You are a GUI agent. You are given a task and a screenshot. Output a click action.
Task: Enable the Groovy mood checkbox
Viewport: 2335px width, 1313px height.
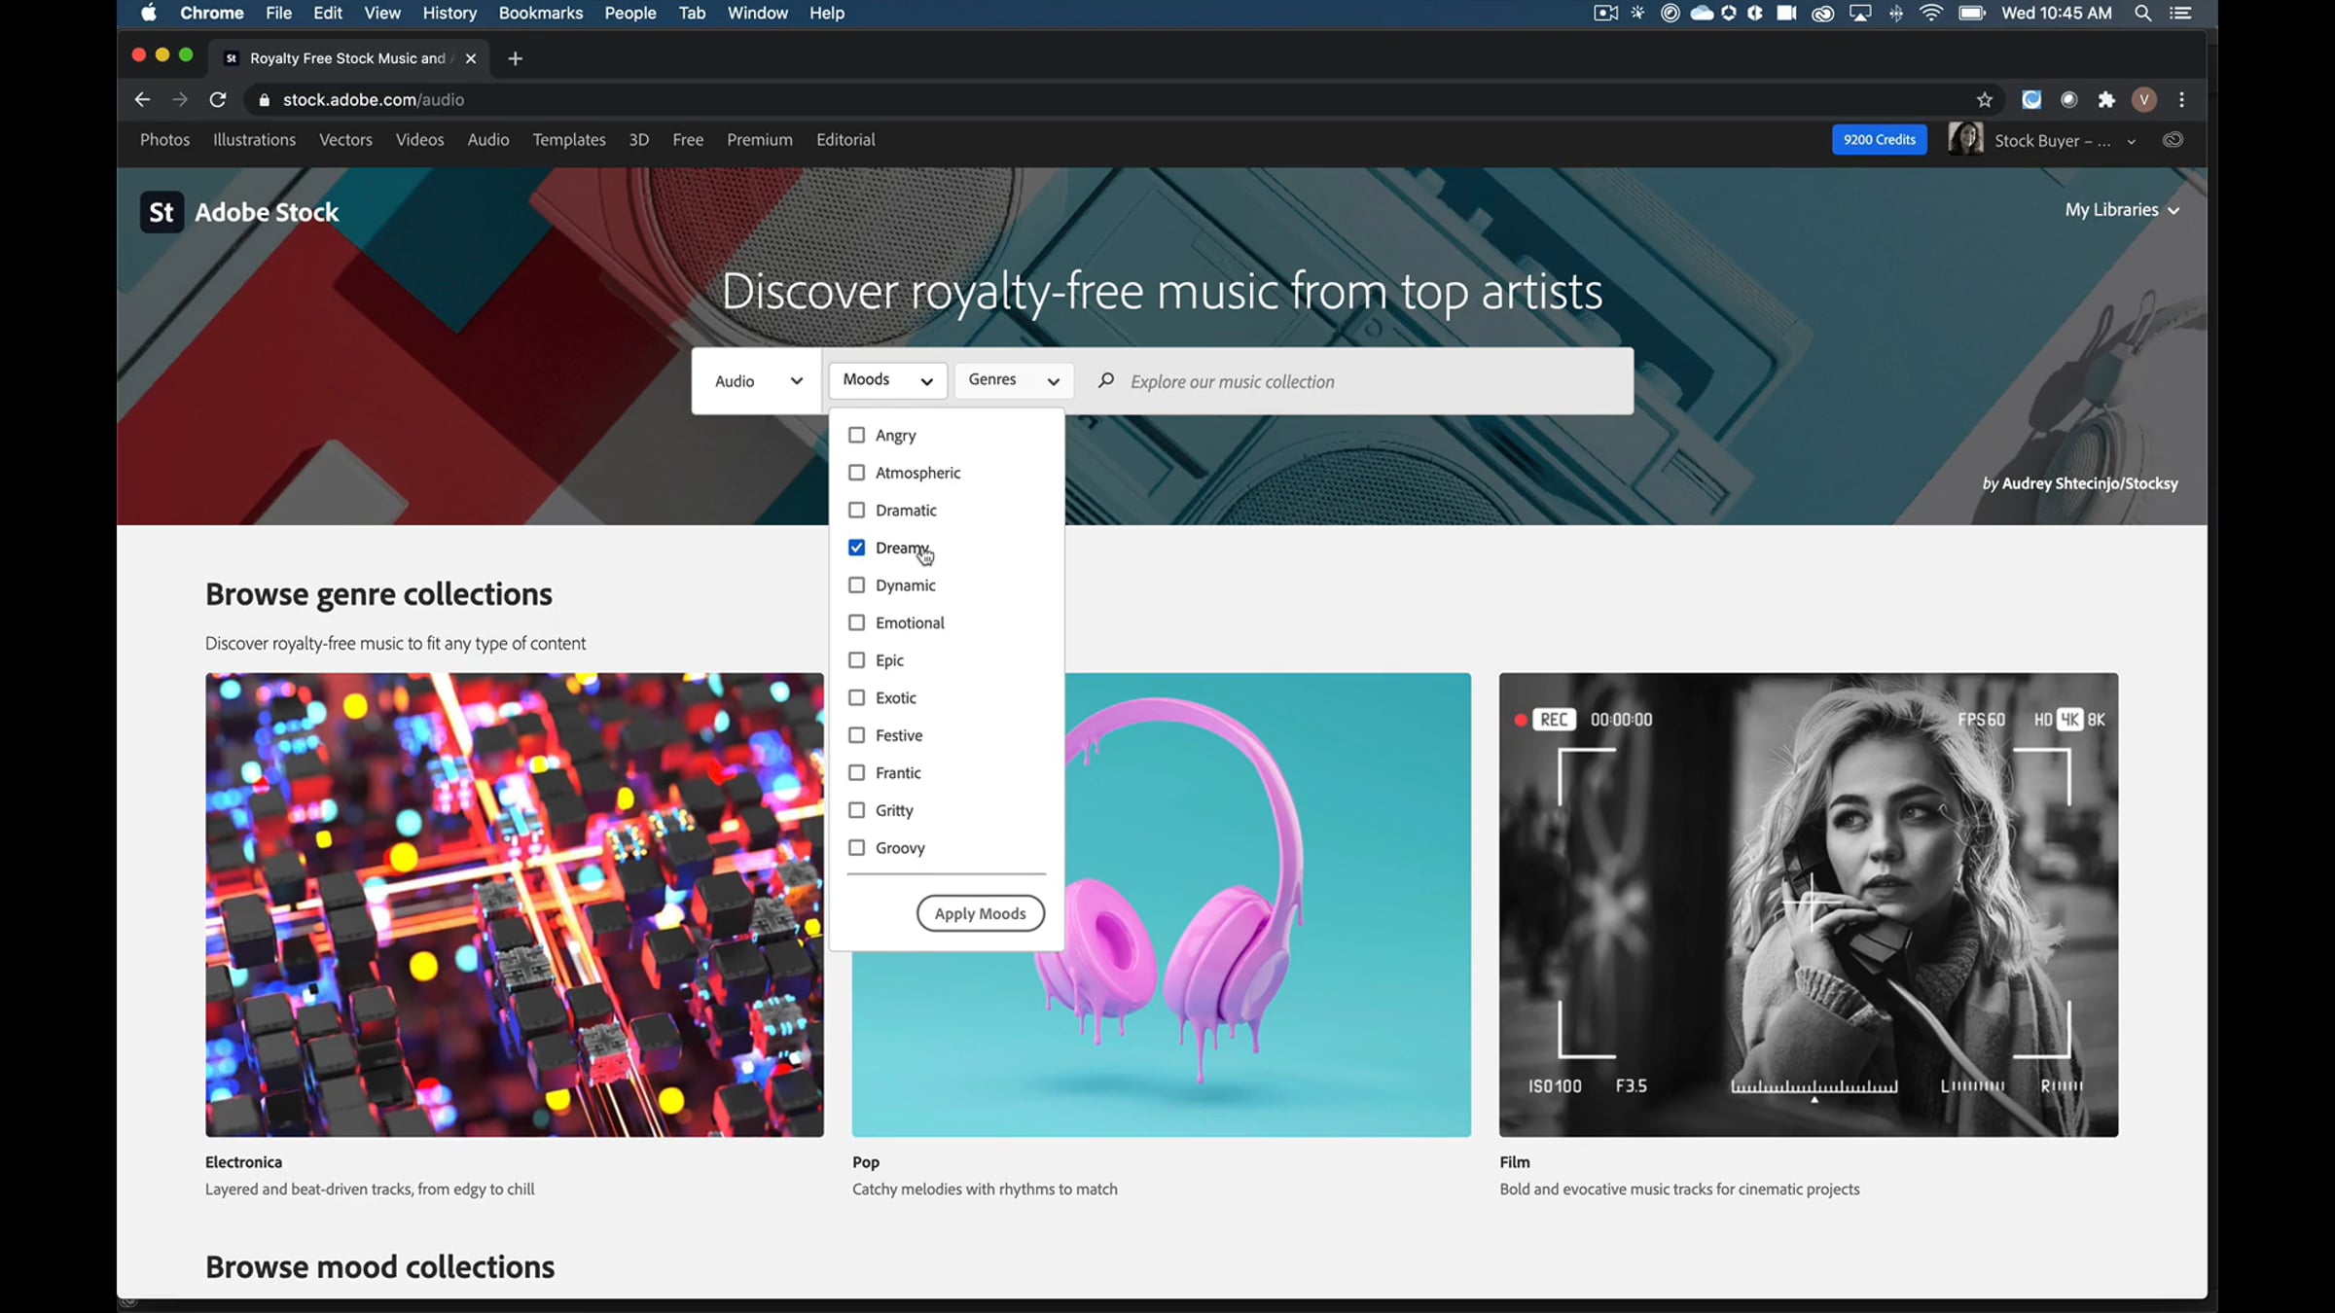[x=856, y=848]
